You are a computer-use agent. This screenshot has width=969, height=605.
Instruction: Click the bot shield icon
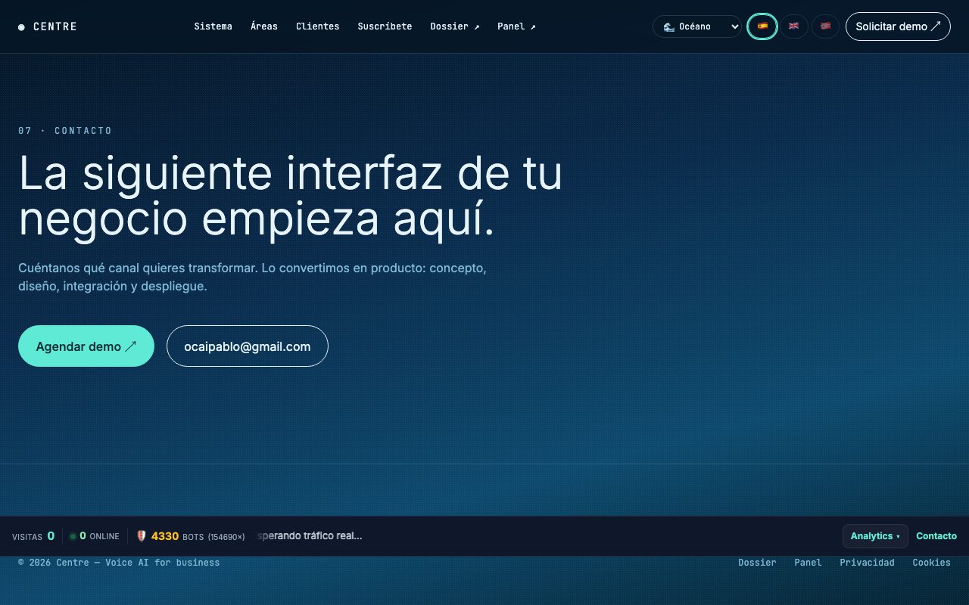pyautogui.click(x=141, y=536)
